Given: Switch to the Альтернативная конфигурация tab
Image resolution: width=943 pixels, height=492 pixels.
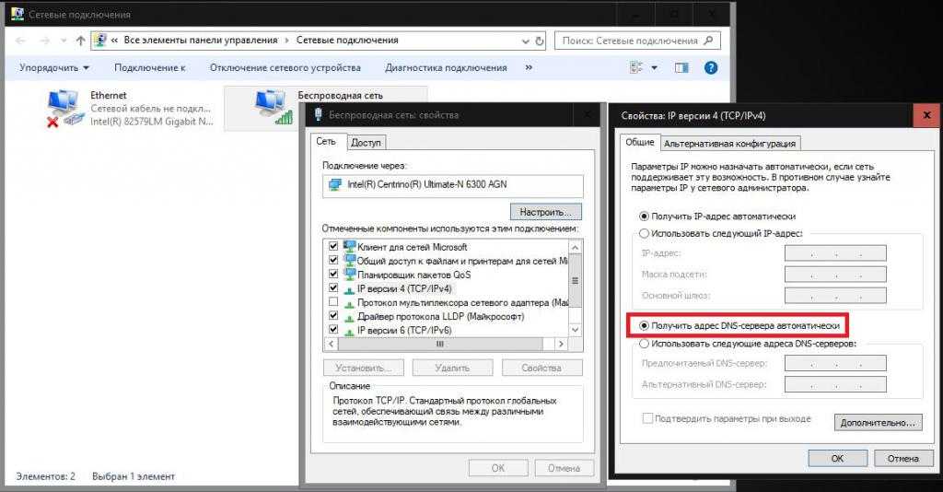Looking at the screenshot, I should tap(731, 143).
